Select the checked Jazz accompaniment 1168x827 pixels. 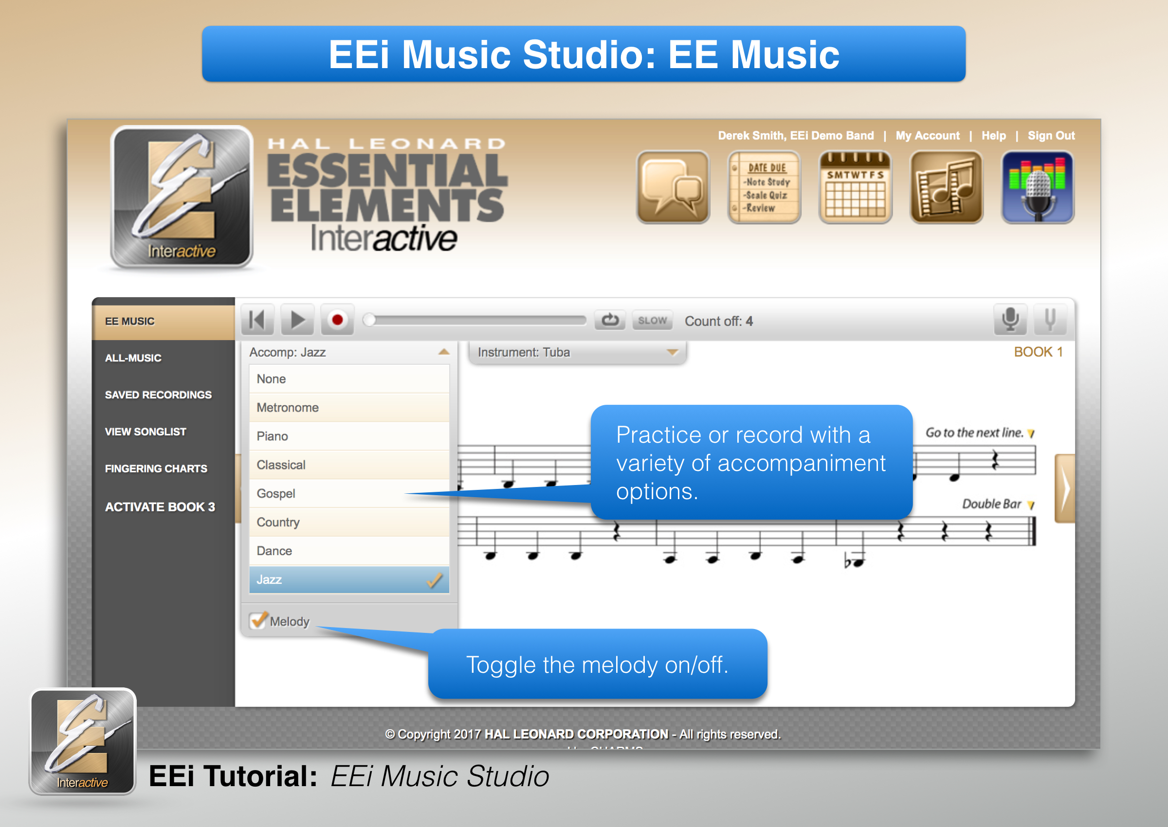point(349,579)
